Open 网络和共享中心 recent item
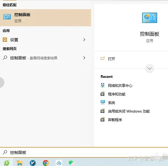Viewport: 168px width, 166px height. coord(120,86)
